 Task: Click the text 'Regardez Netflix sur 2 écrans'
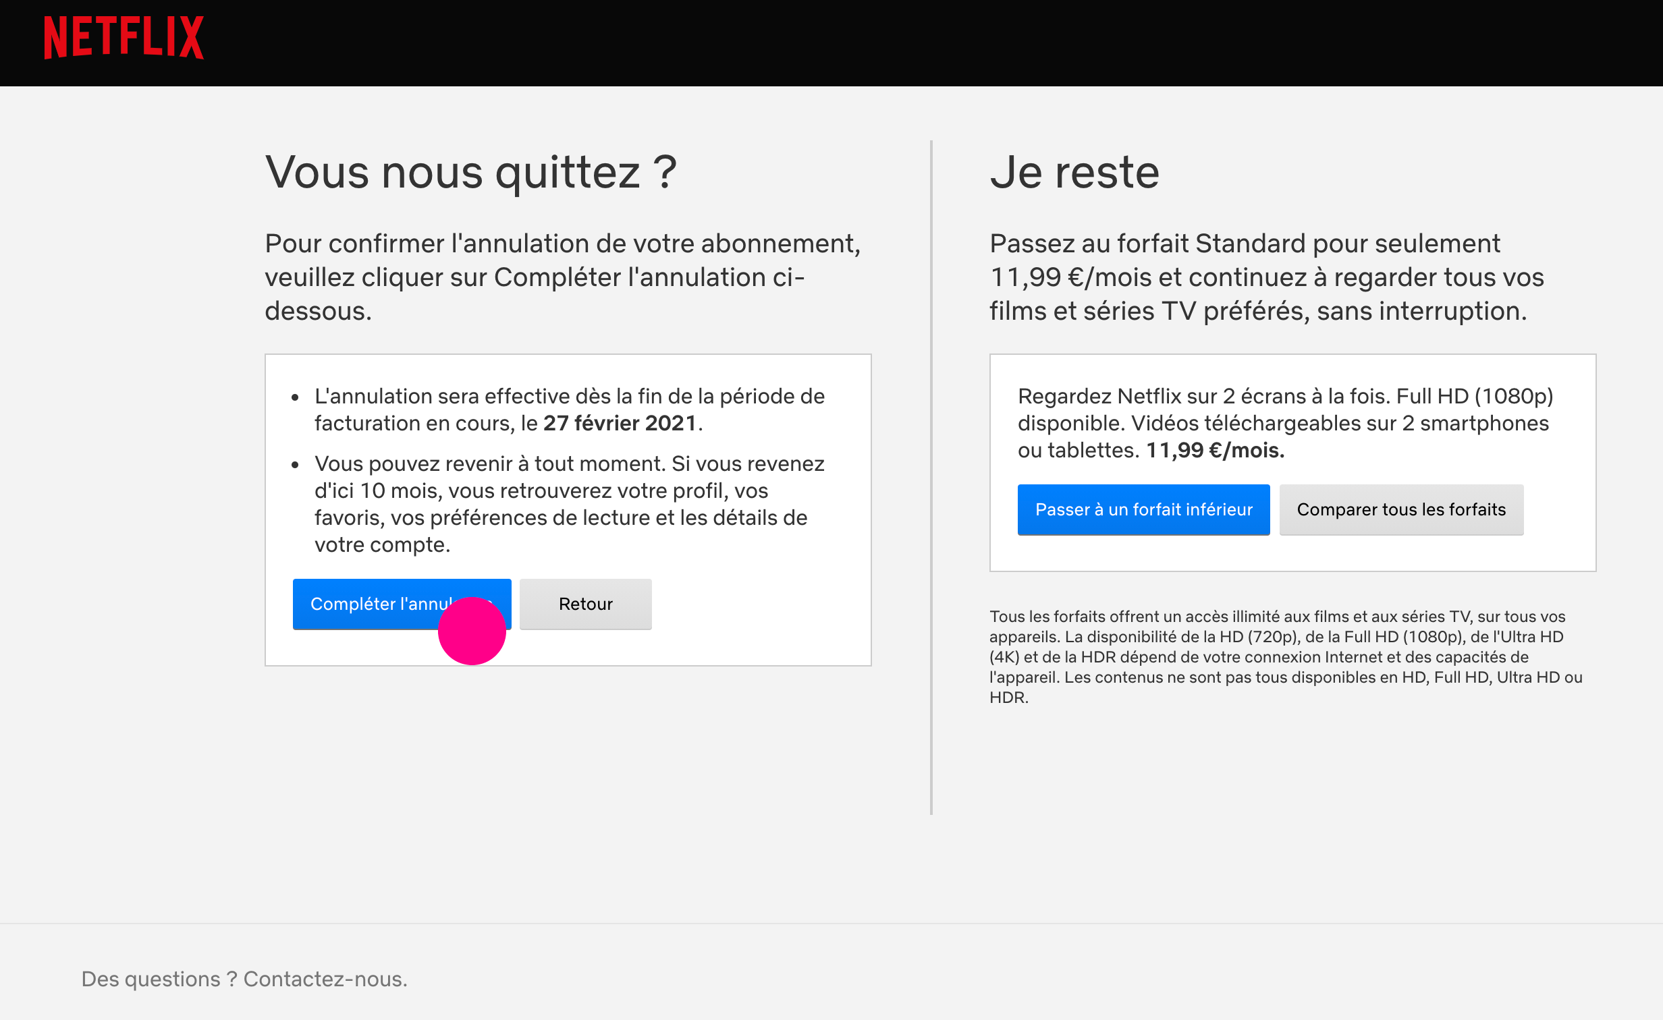(x=1286, y=423)
